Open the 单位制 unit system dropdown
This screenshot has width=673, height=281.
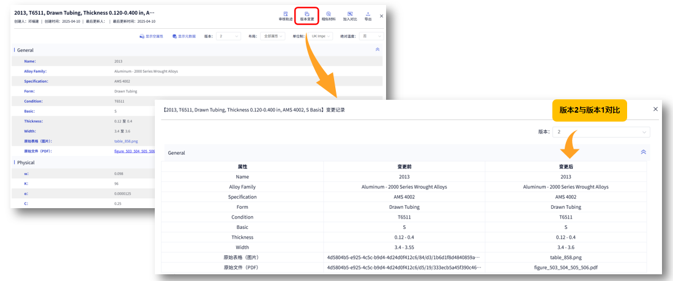(x=321, y=37)
